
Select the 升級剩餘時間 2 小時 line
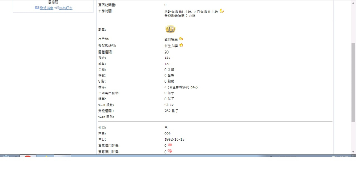[x=180, y=16]
